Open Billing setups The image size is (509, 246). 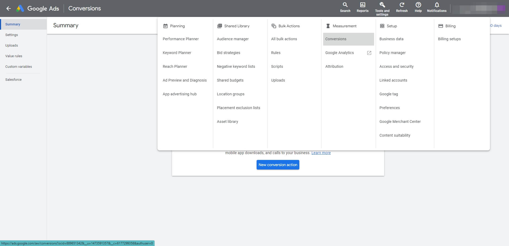pyautogui.click(x=449, y=39)
